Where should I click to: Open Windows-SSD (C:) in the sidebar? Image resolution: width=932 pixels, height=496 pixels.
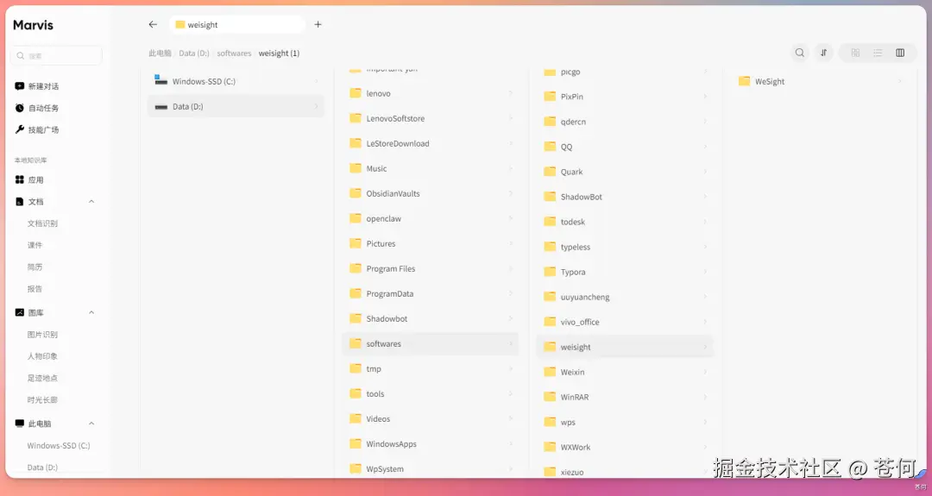tap(59, 445)
